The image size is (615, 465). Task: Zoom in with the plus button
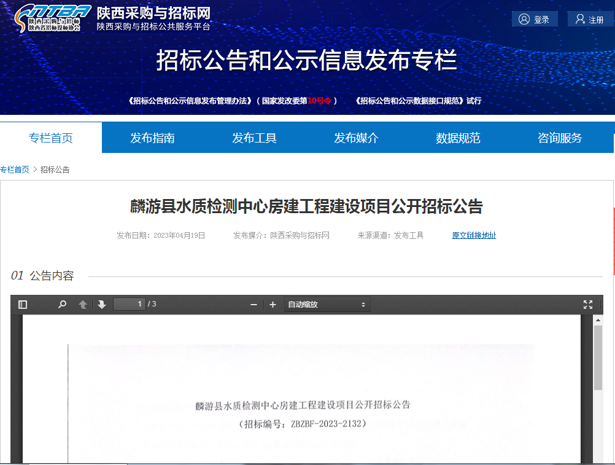[x=273, y=305]
